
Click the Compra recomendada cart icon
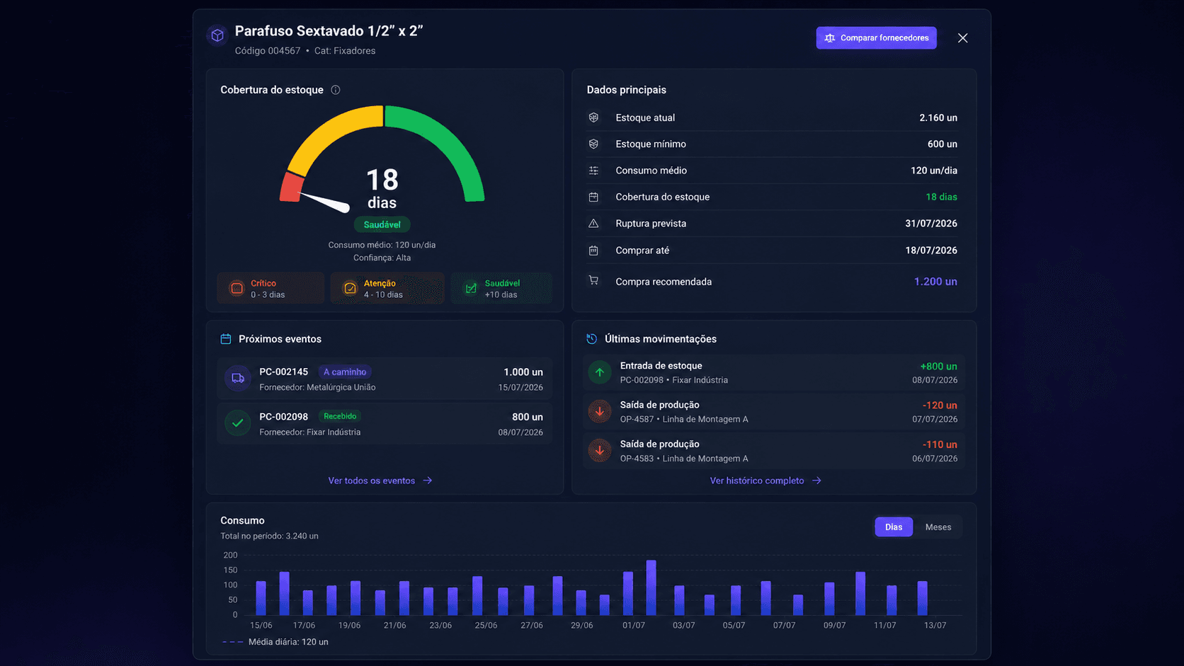593,280
